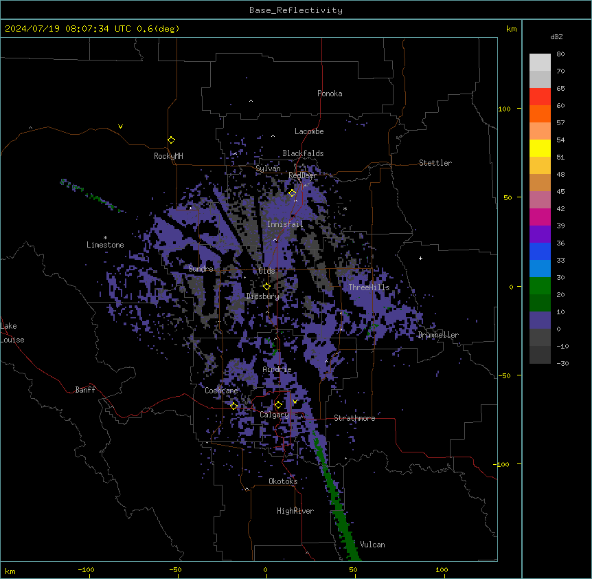Click the Limestone label
592x579 pixels.
click(x=105, y=245)
